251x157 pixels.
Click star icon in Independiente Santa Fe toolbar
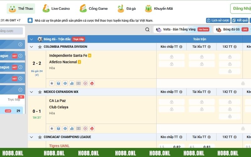[x=52, y=83]
